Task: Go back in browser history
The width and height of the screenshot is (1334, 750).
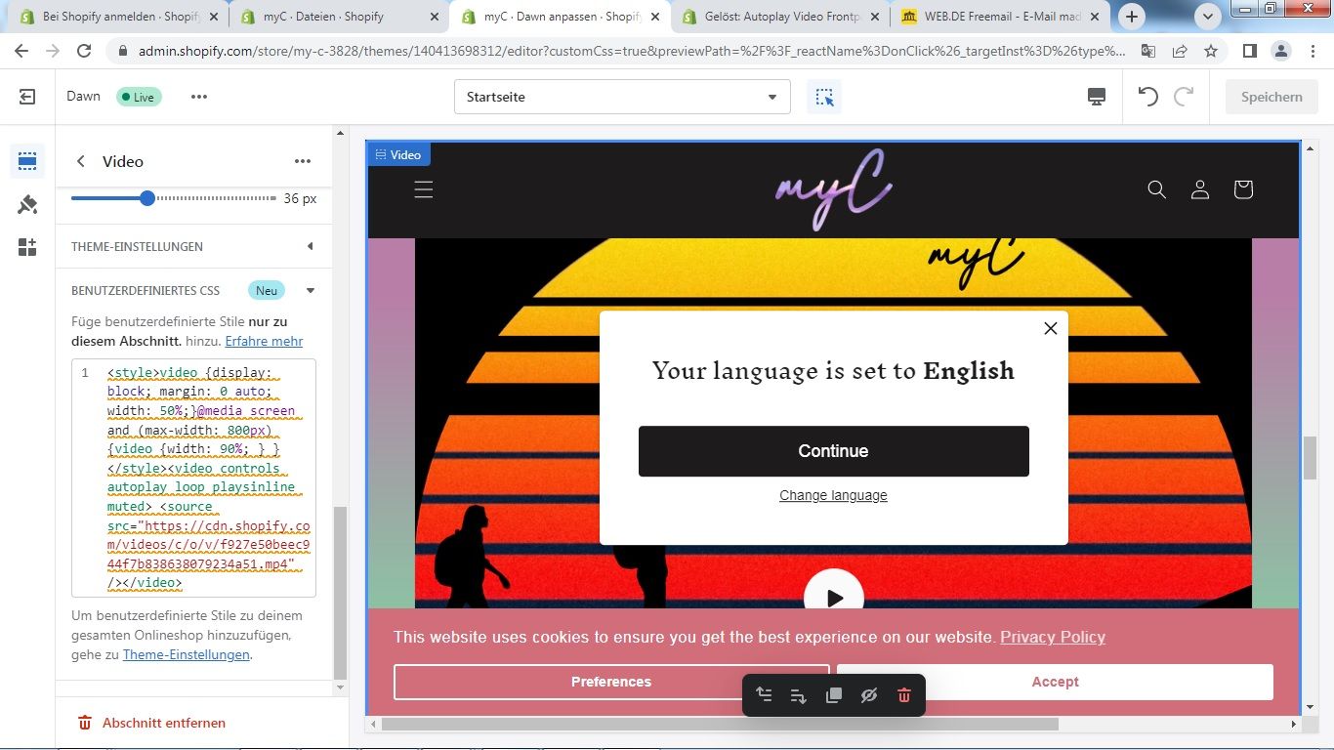Action: (x=21, y=52)
